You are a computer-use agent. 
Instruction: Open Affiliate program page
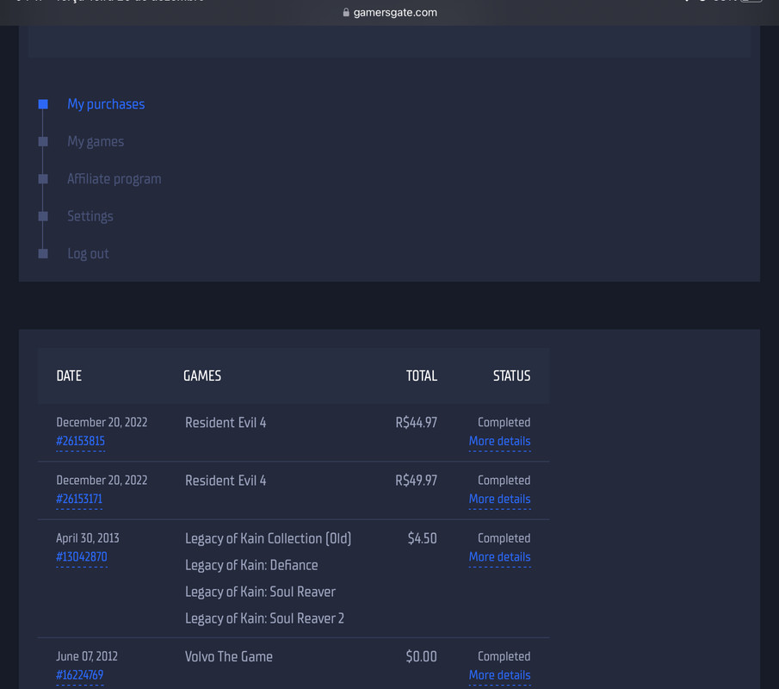114,178
